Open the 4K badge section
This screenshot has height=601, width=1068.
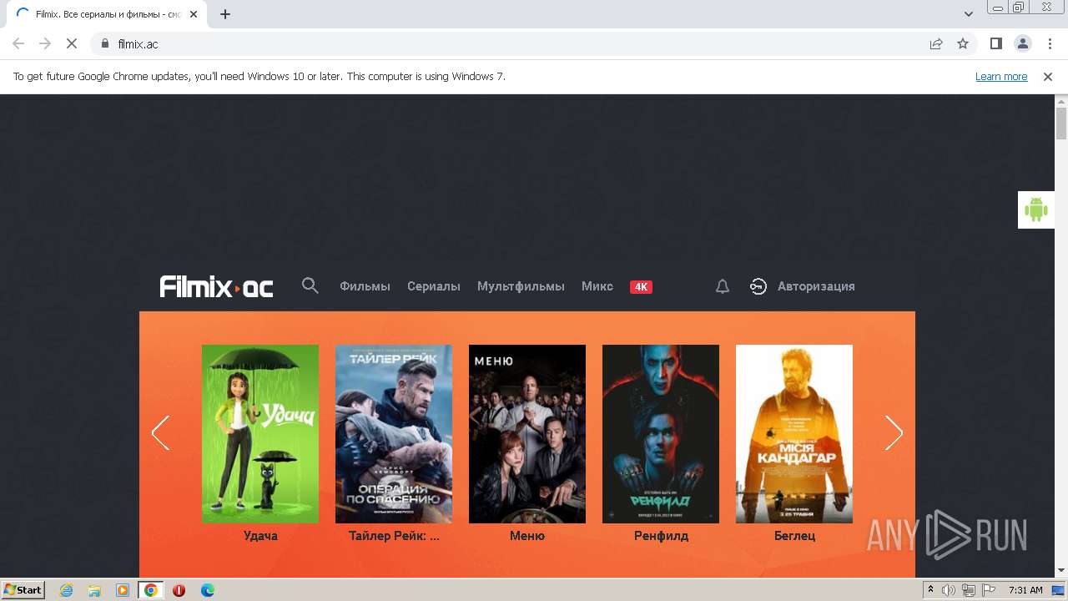641,286
